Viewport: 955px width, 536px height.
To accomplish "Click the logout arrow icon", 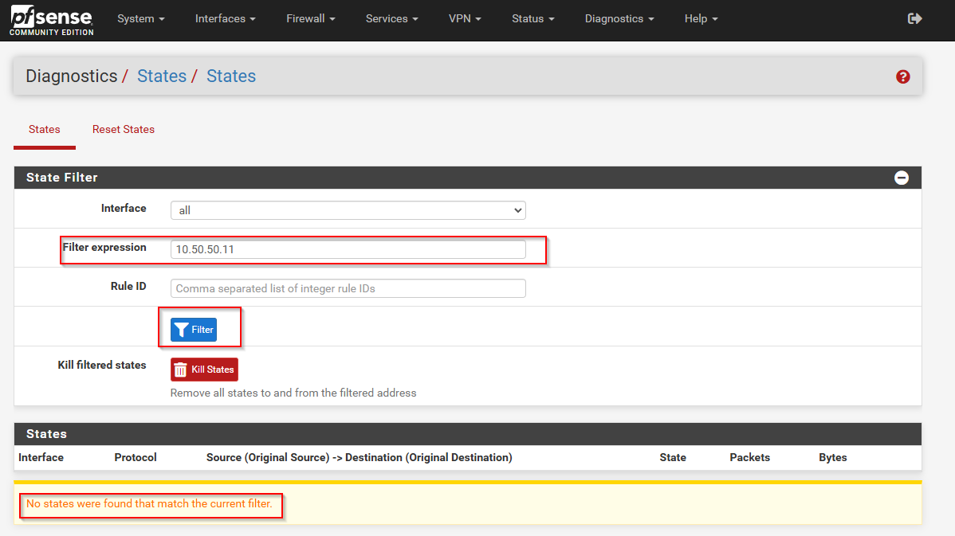I will (914, 18).
